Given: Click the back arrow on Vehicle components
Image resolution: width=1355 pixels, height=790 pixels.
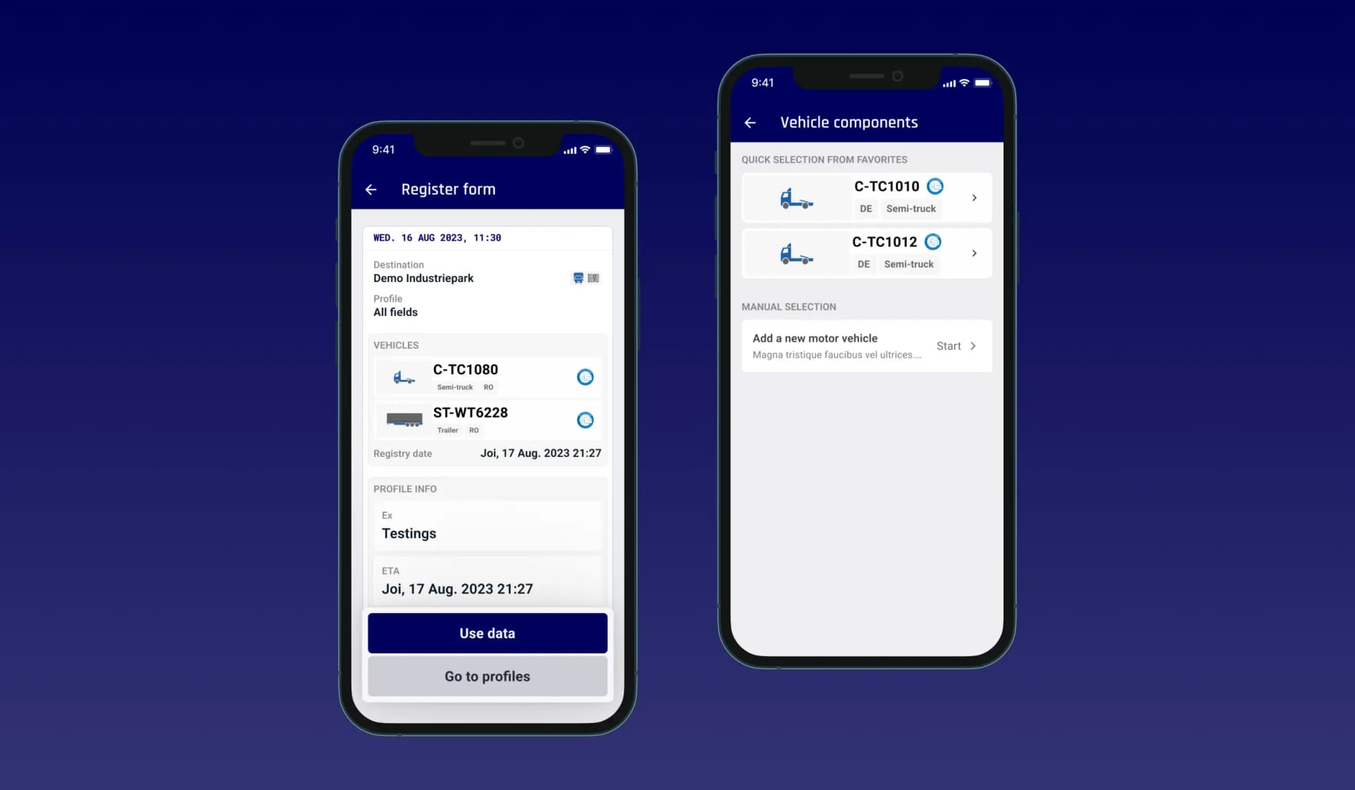Looking at the screenshot, I should click(751, 122).
